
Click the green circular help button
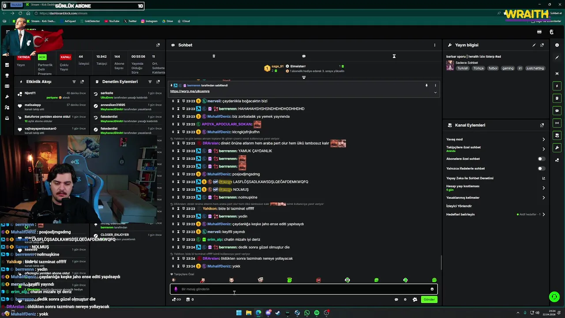click(x=554, y=296)
